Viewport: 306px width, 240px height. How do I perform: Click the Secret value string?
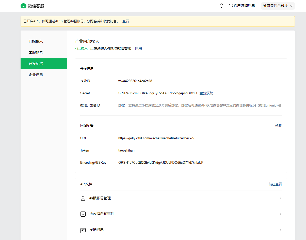point(158,93)
